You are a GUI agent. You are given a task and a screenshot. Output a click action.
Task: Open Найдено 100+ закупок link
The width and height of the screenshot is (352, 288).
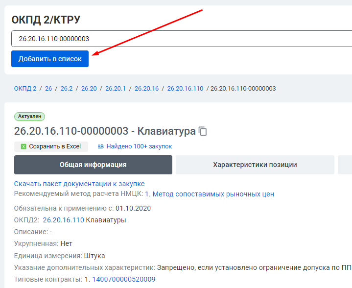139,146
